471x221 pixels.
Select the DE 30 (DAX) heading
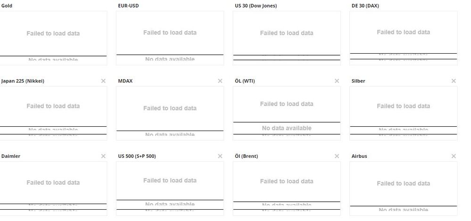point(365,6)
